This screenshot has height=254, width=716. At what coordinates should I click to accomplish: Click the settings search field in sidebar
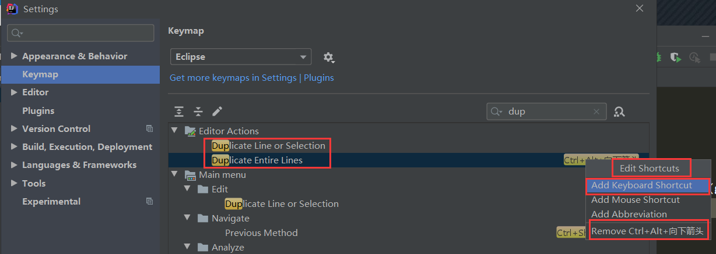[82, 33]
